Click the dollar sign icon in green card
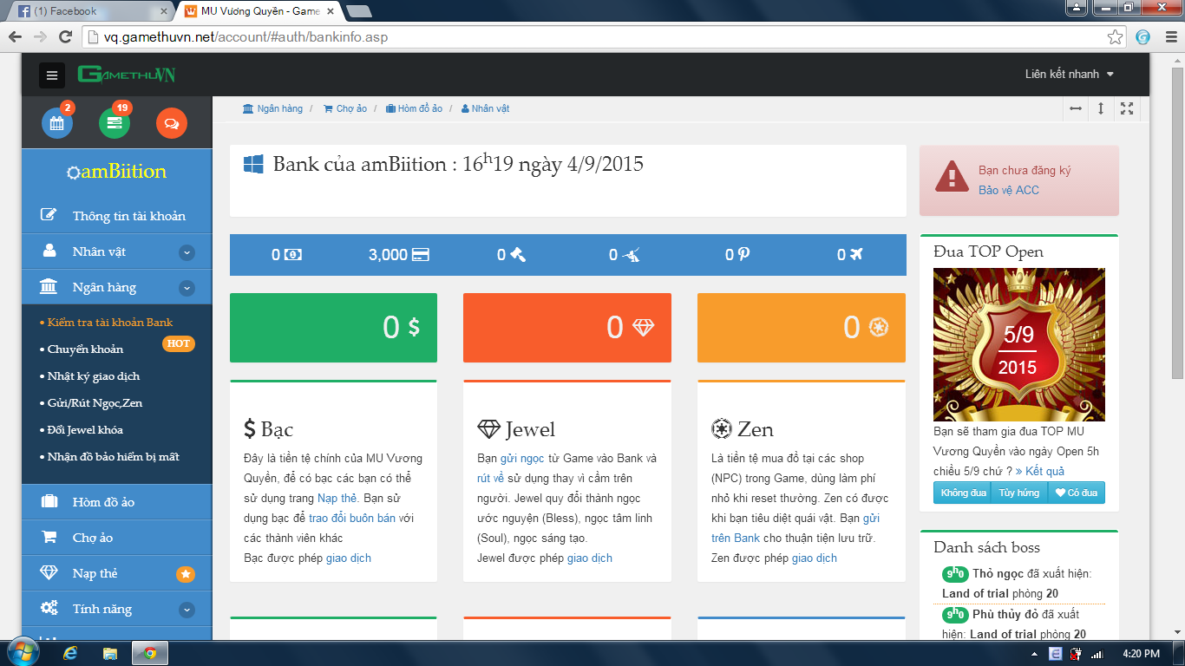The width and height of the screenshot is (1185, 666). [x=414, y=327]
